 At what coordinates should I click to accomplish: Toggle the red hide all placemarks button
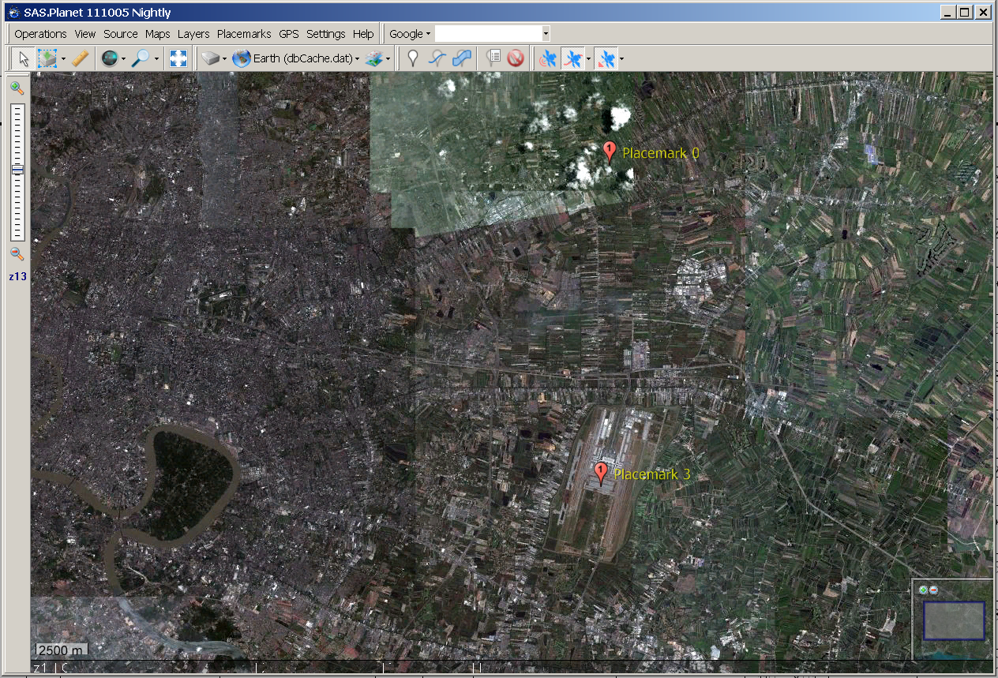516,58
